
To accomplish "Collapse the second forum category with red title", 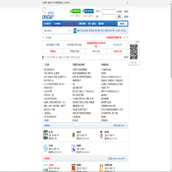I will click(127, 159).
